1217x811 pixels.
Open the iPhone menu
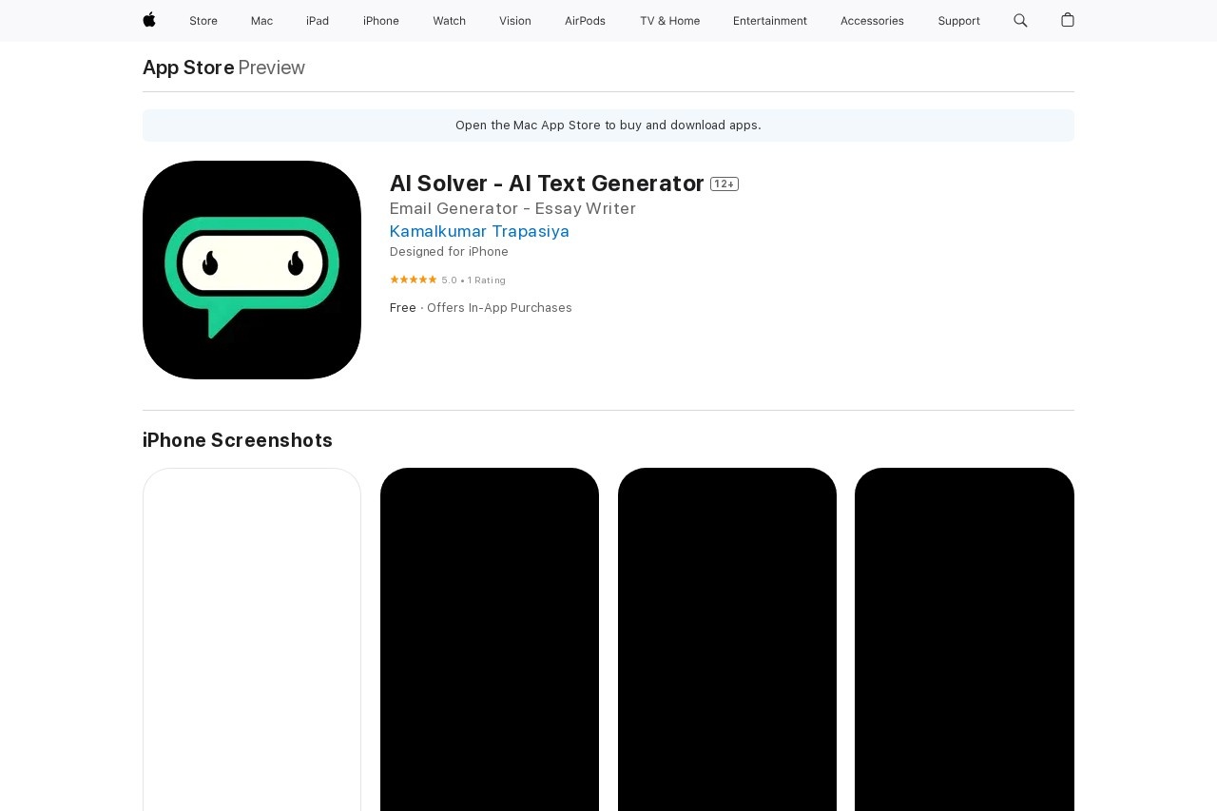point(381,21)
